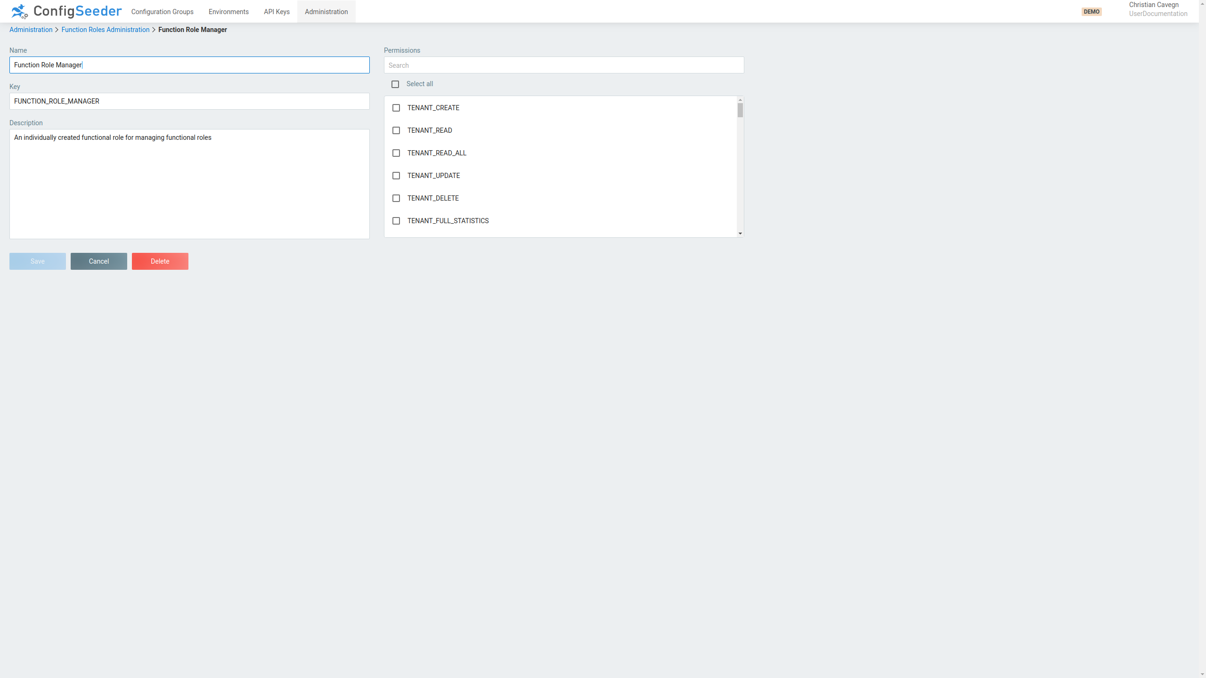Image resolution: width=1206 pixels, height=678 pixels.
Task: Focus the Permissions search field
Action: 563,65
